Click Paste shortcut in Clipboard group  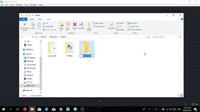tap(49, 30)
